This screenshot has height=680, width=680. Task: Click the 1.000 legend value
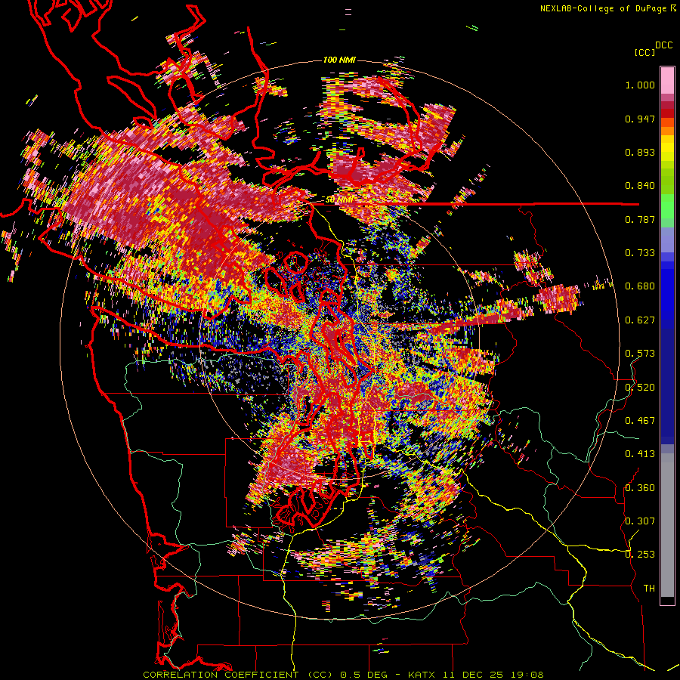640,85
